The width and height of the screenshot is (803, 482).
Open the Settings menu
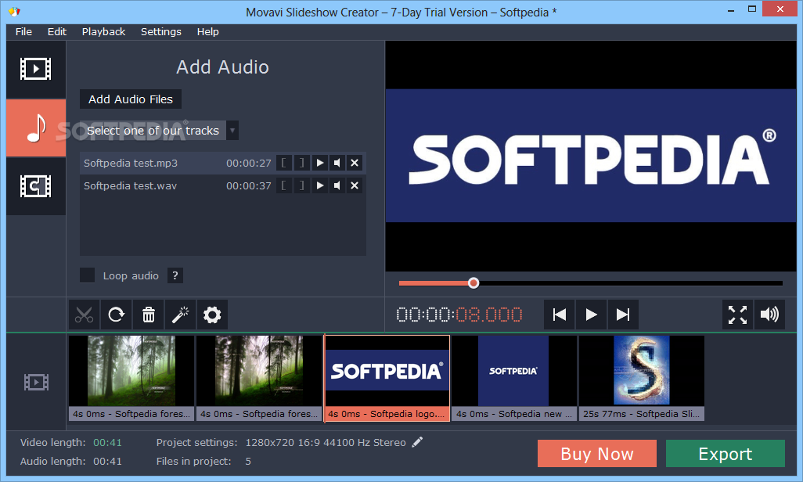point(160,32)
